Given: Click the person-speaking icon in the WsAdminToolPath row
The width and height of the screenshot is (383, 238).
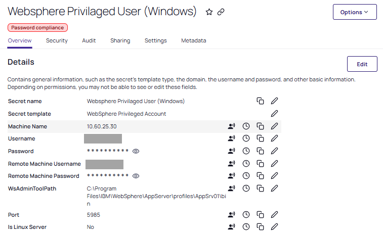Looking at the screenshot, I should (x=231, y=188).
